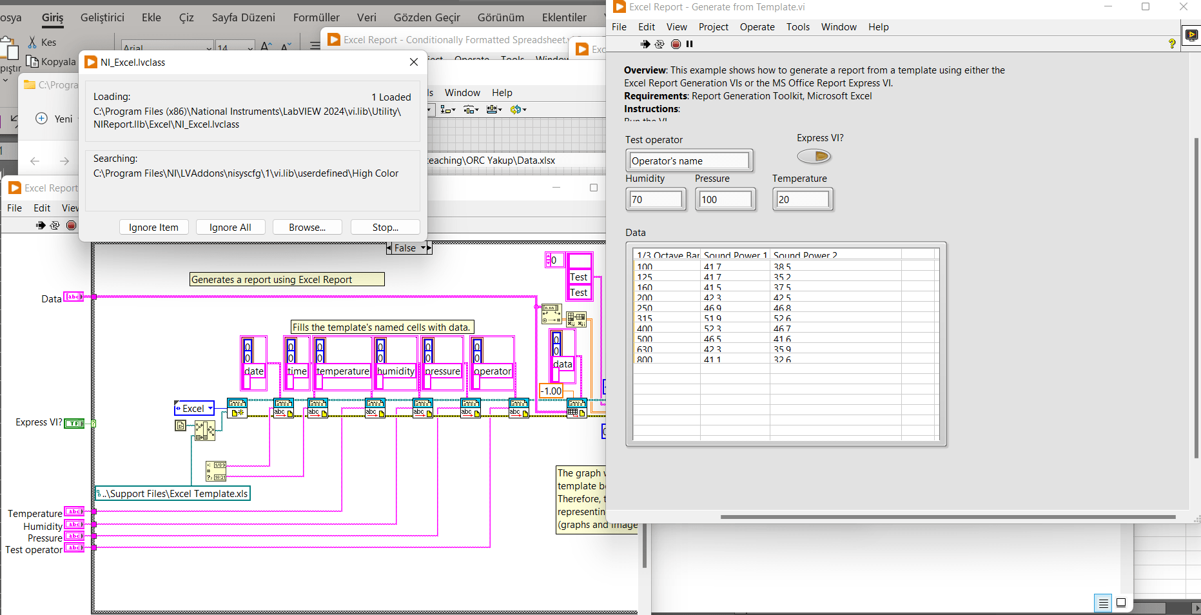This screenshot has width=1201, height=615.
Task: Click the Test operator terminal on block diagram
Action: (74, 547)
